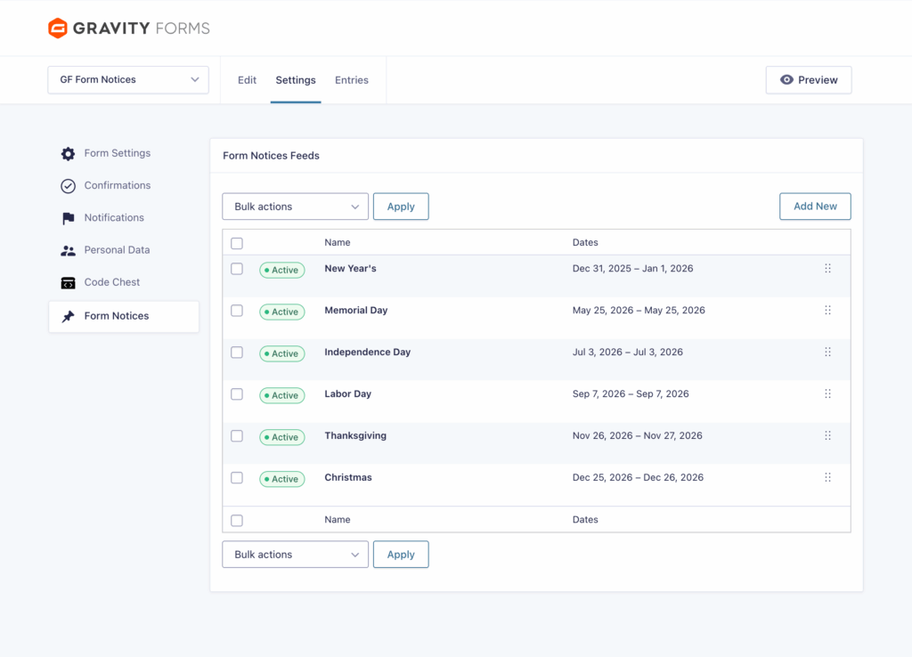Click the Confirmations checkmark icon
The image size is (912, 657).
68,186
